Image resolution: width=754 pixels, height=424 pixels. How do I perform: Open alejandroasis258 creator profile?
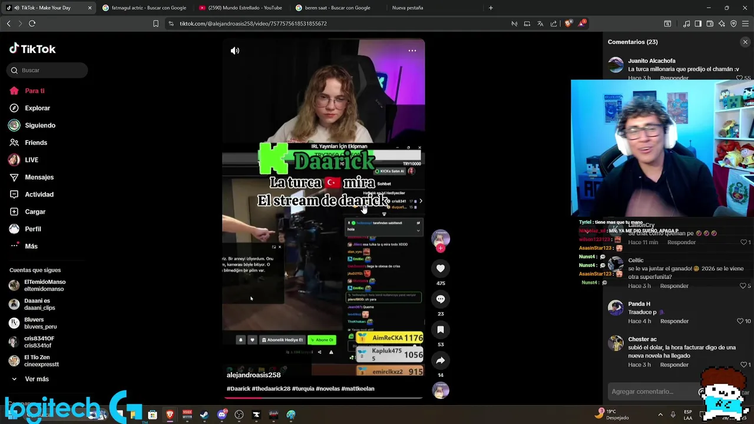pos(253,375)
